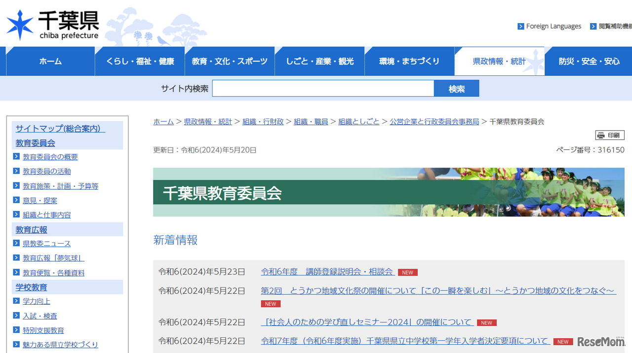The image size is (632, 353).
Task: Open 入試・検査 sidebar link
Action: pyautogui.click(x=40, y=316)
